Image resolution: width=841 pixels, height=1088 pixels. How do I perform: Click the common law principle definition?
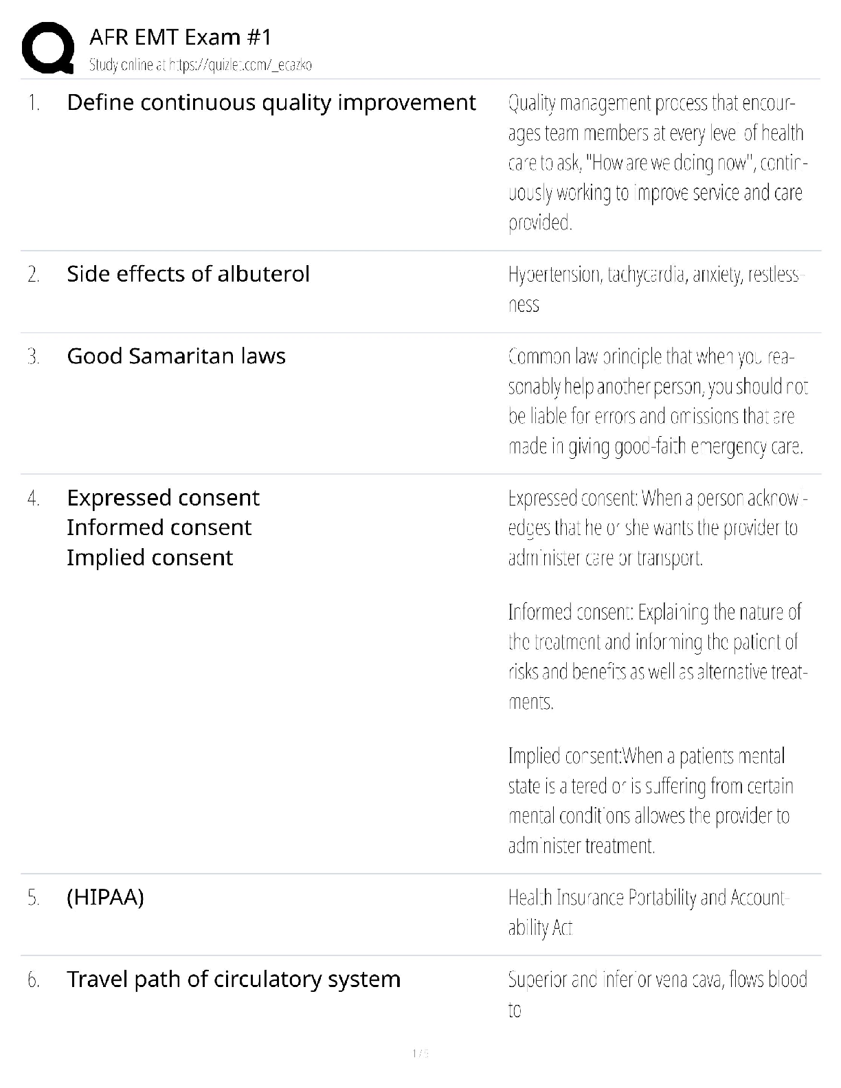[x=658, y=402]
